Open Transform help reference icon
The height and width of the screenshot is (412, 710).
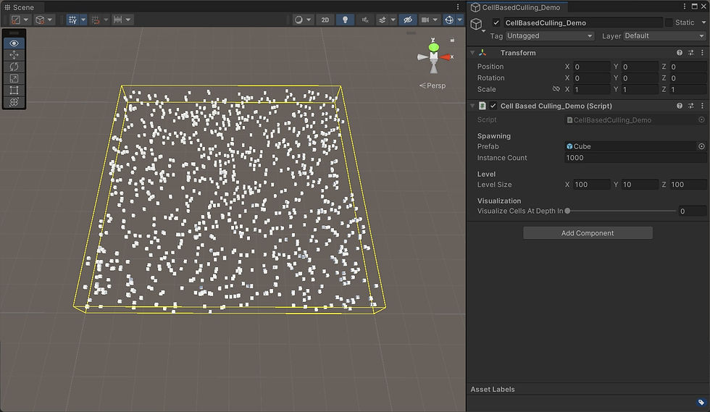coord(680,53)
